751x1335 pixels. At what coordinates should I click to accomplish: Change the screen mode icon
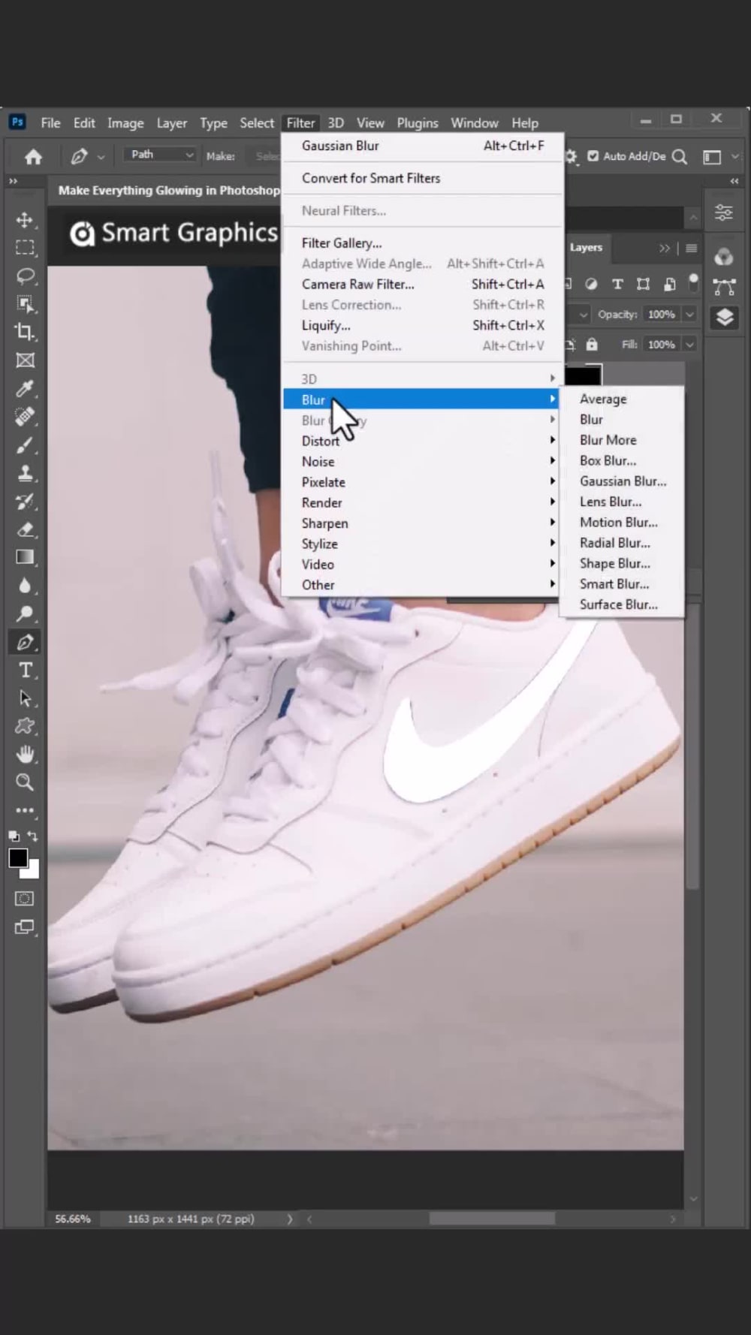[25, 927]
